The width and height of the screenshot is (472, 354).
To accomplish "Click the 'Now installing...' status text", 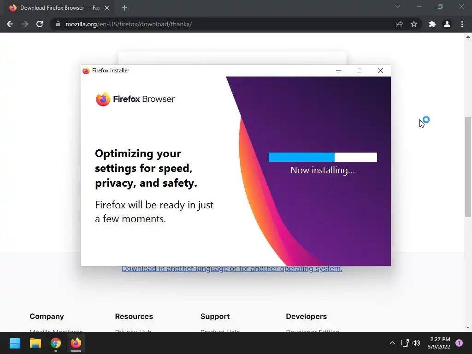I will tap(323, 171).
